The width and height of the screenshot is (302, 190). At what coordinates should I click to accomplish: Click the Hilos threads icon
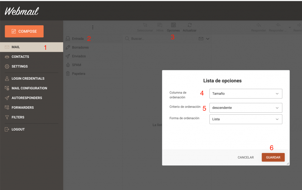point(160,26)
